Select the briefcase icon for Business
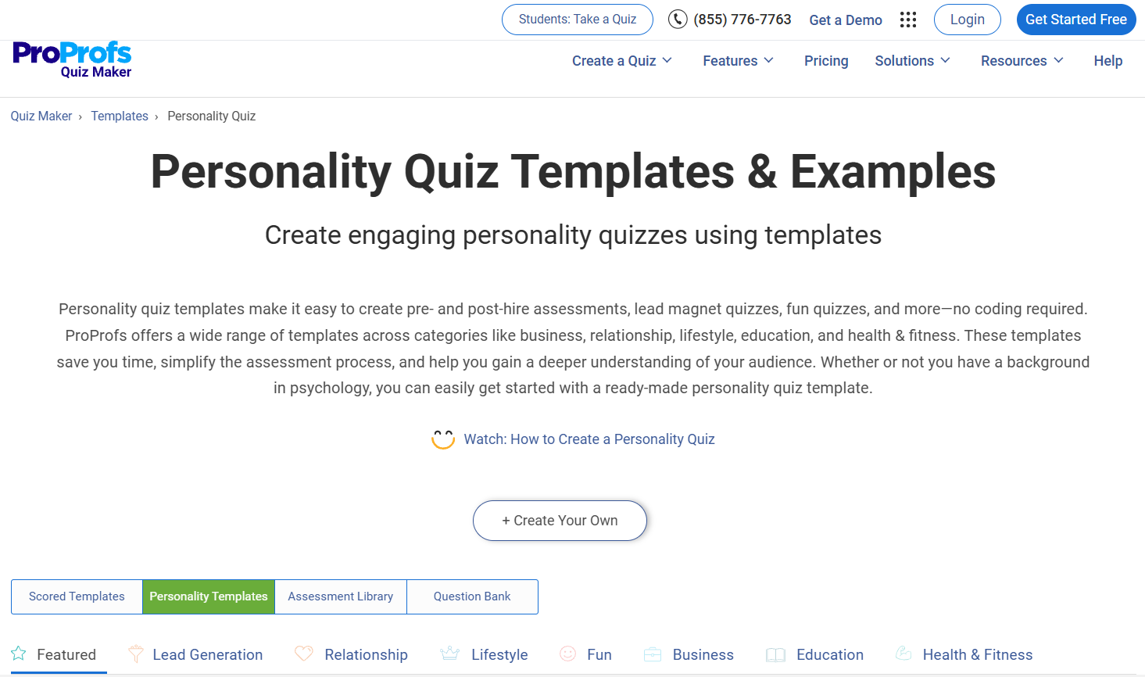This screenshot has width=1145, height=677. click(x=653, y=654)
